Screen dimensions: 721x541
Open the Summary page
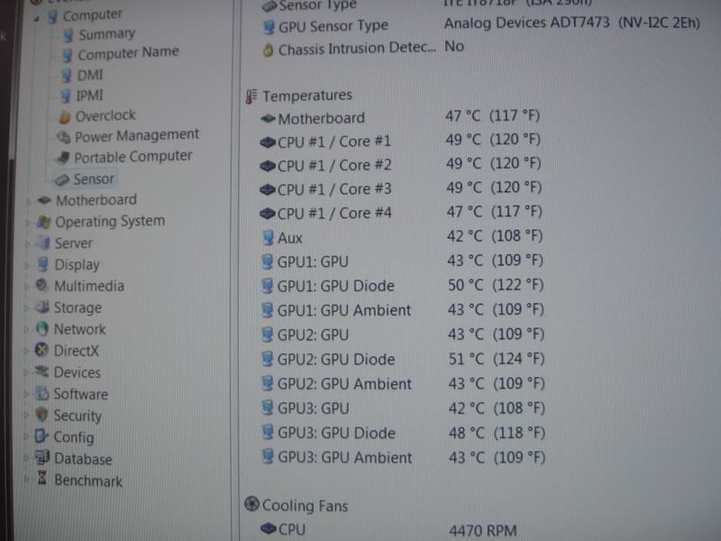[106, 34]
